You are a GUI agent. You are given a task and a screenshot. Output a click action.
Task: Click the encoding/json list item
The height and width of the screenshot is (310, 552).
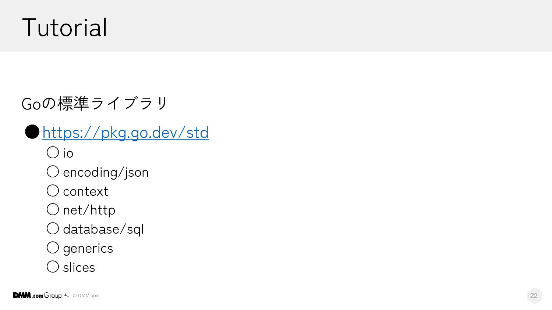click(x=106, y=173)
